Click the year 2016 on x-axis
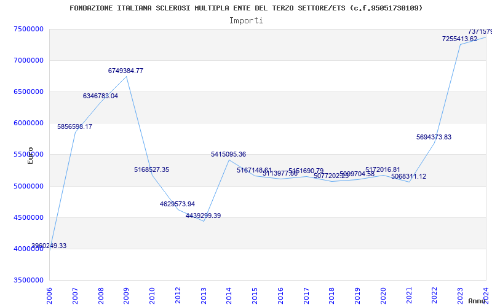The width and height of the screenshot is (492, 307). [280, 296]
